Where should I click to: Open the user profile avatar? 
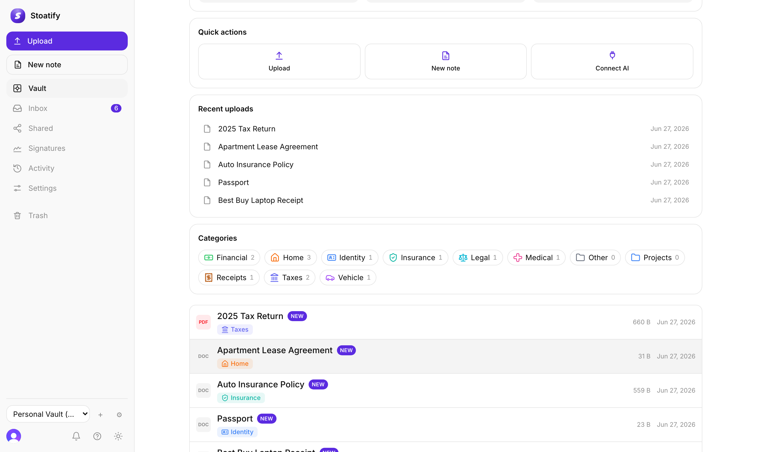[x=14, y=436]
